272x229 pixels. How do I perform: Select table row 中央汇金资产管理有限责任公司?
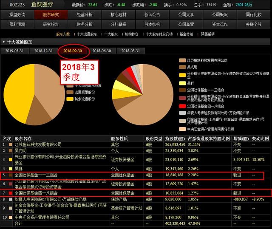click(135, 217)
